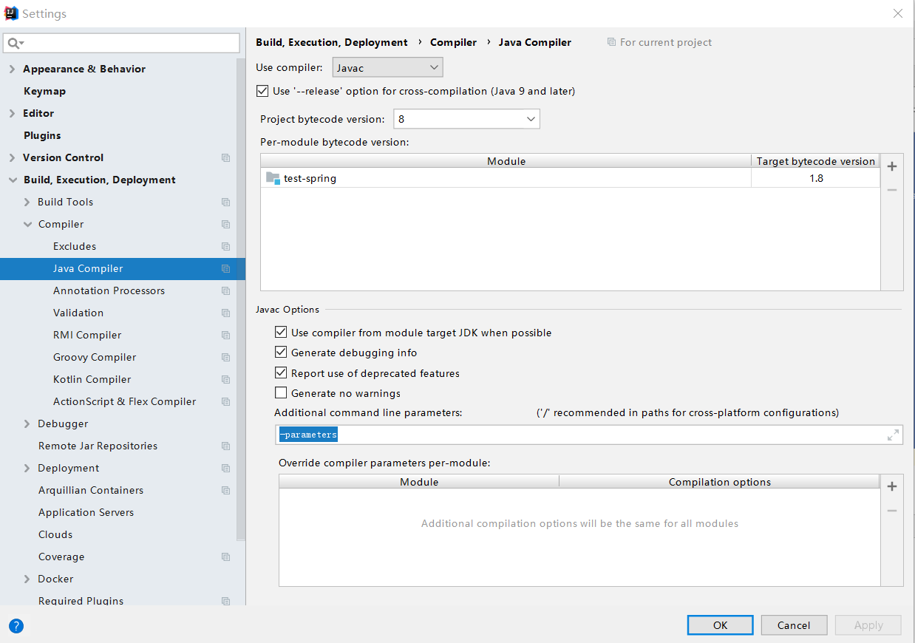The image size is (915, 643).
Task: Enable Generate no warnings
Action: (x=281, y=393)
